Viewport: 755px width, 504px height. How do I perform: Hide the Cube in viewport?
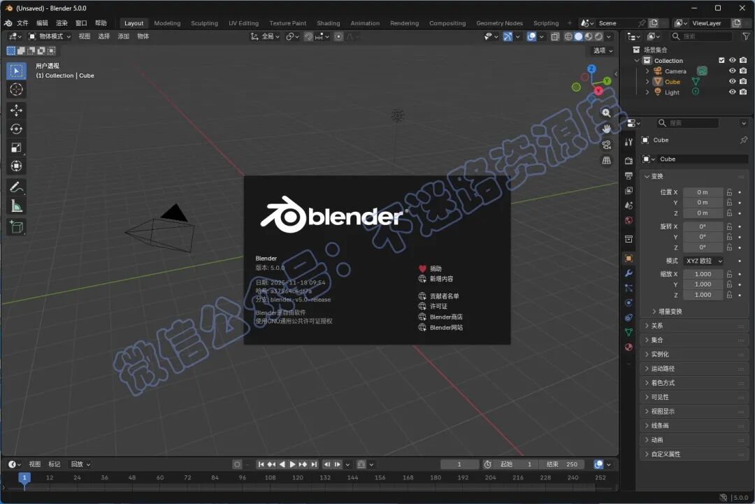[733, 81]
